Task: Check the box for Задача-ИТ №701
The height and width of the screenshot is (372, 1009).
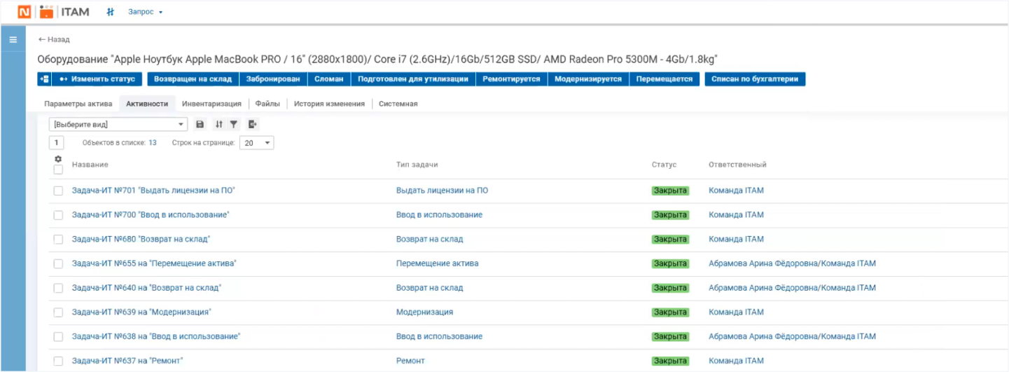Action: (58, 191)
